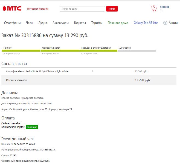Click the MTS logo
Viewport: 180px width, 165px height.
click(12, 9)
